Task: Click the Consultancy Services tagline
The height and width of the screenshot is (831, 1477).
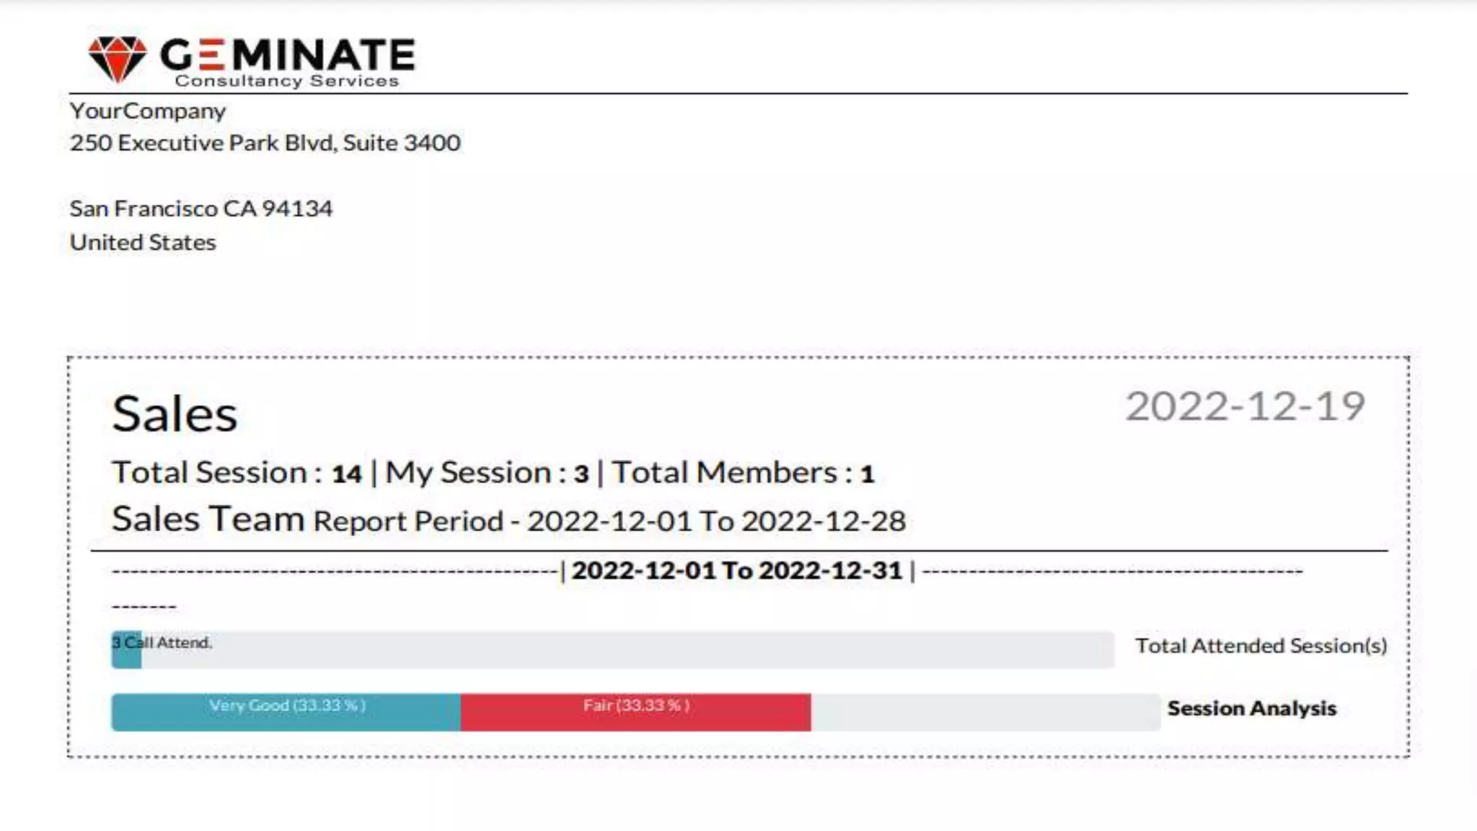Action: (287, 81)
